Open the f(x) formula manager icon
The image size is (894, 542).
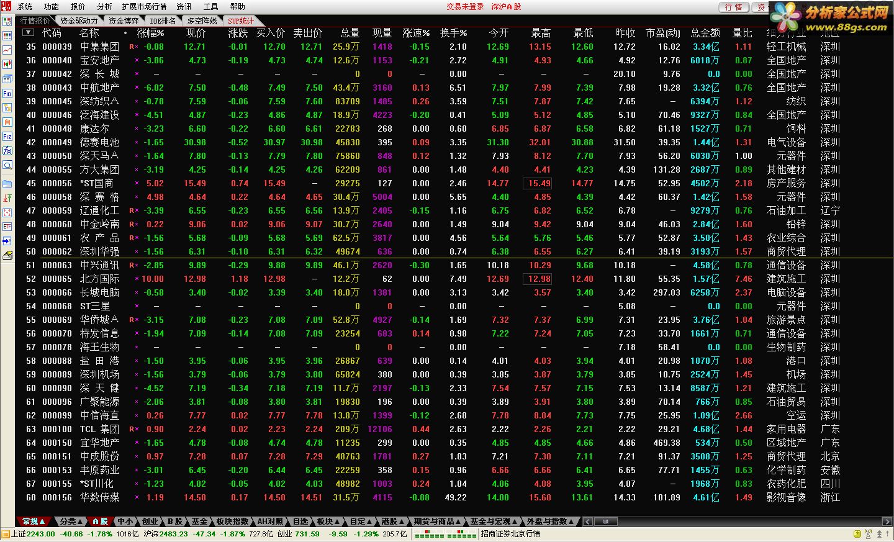pos(7,151)
